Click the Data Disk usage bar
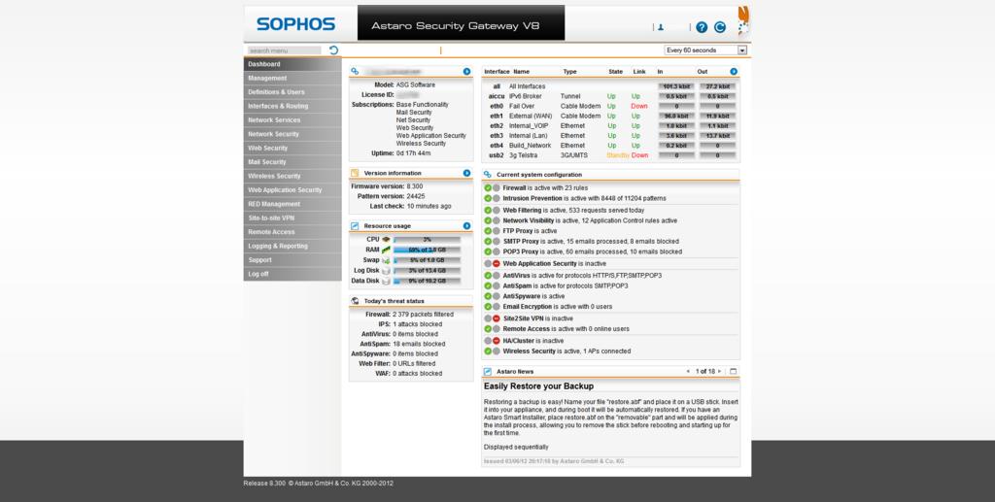 coord(428,281)
